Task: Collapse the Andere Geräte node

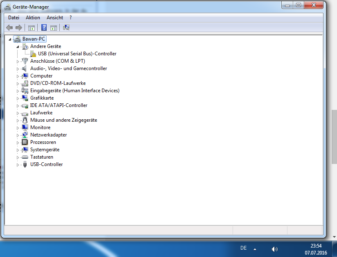Action: tap(18, 47)
